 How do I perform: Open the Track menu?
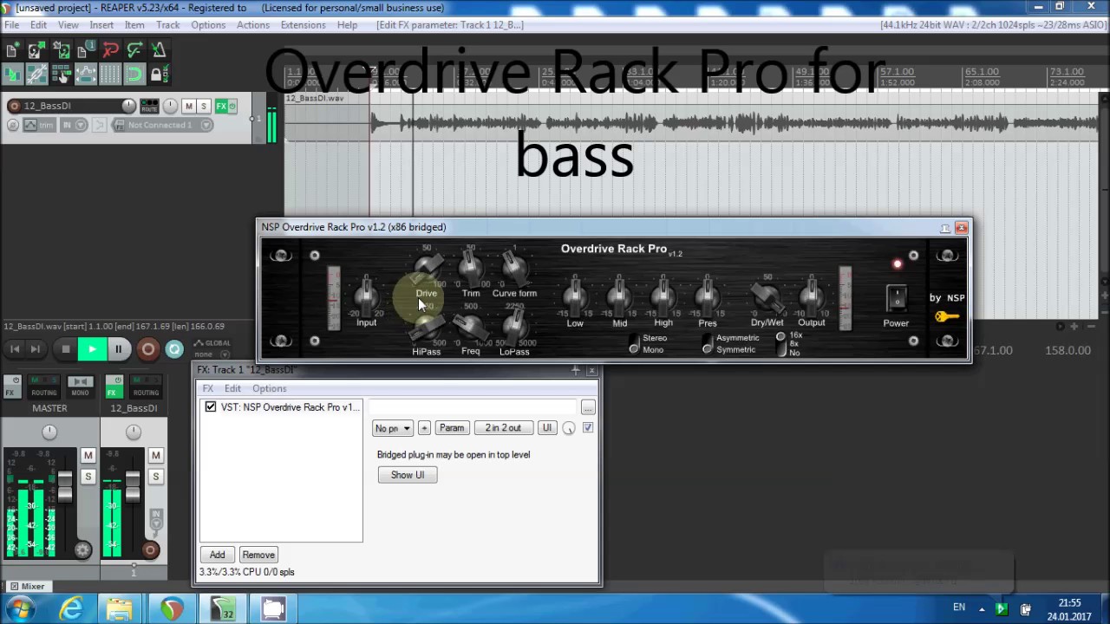pos(167,25)
